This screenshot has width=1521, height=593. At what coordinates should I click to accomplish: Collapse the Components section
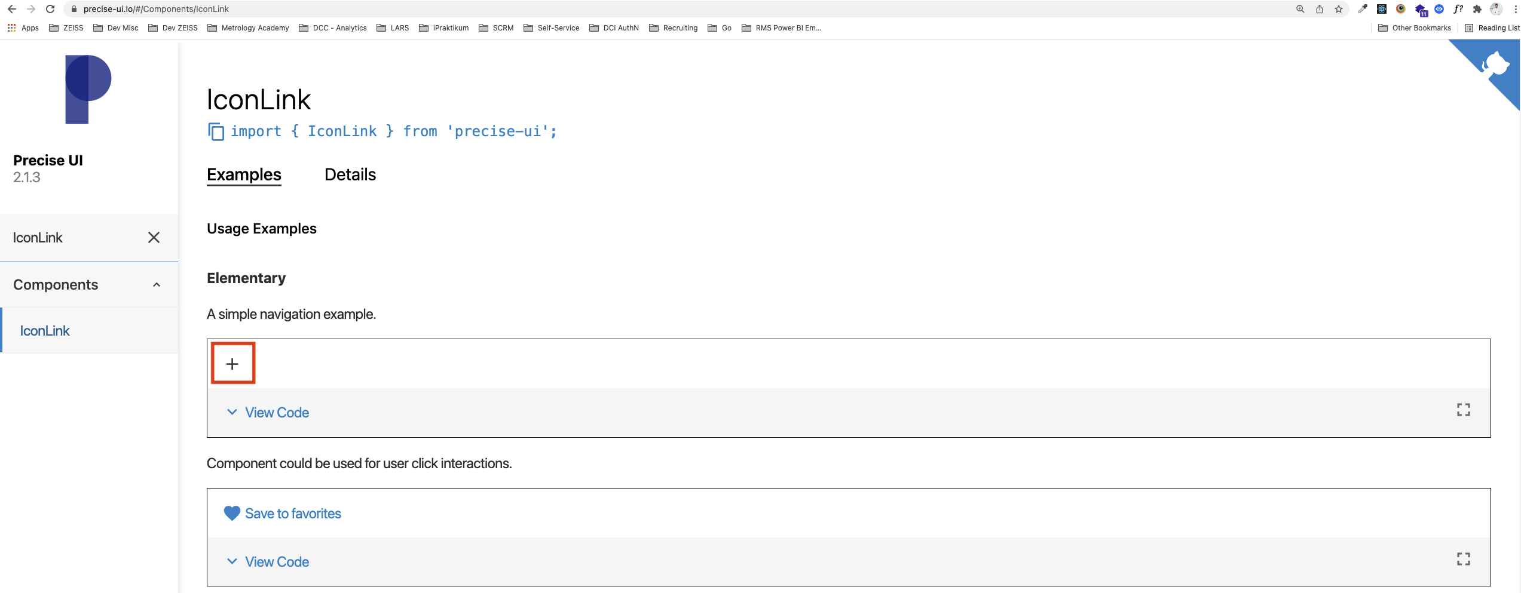pyautogui.click(x=157, y=285)
